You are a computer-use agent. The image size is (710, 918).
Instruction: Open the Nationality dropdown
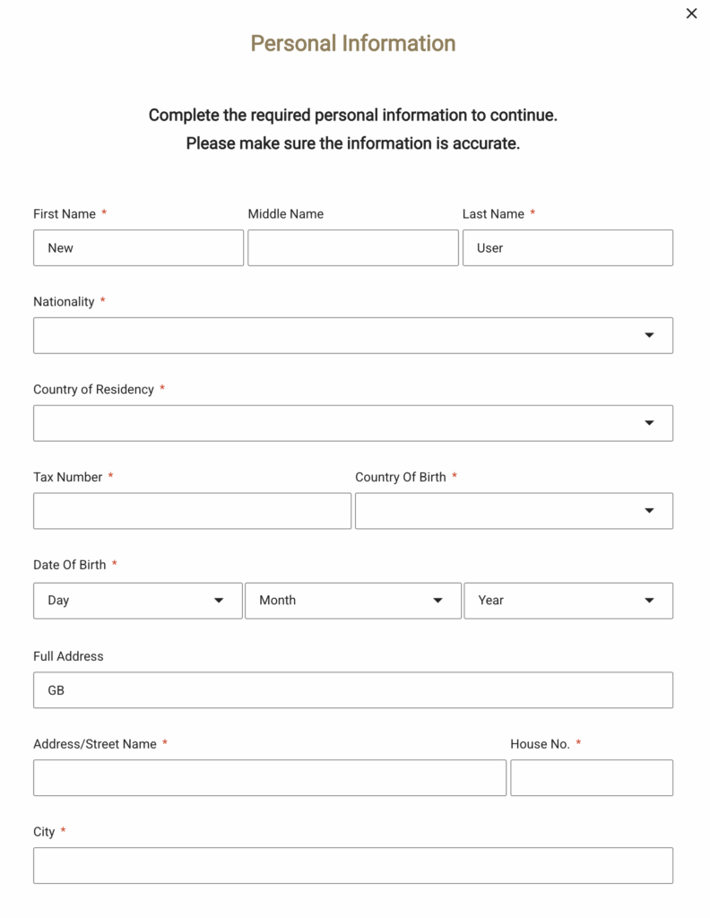(341, 335)
